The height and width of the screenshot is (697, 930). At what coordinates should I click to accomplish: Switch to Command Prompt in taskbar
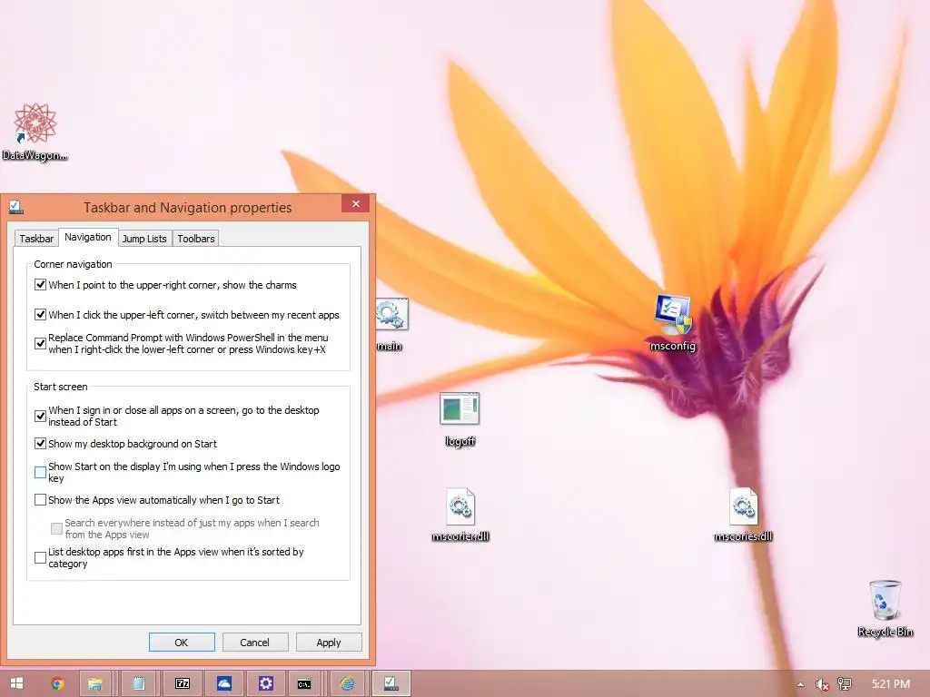tap(304, 683)
